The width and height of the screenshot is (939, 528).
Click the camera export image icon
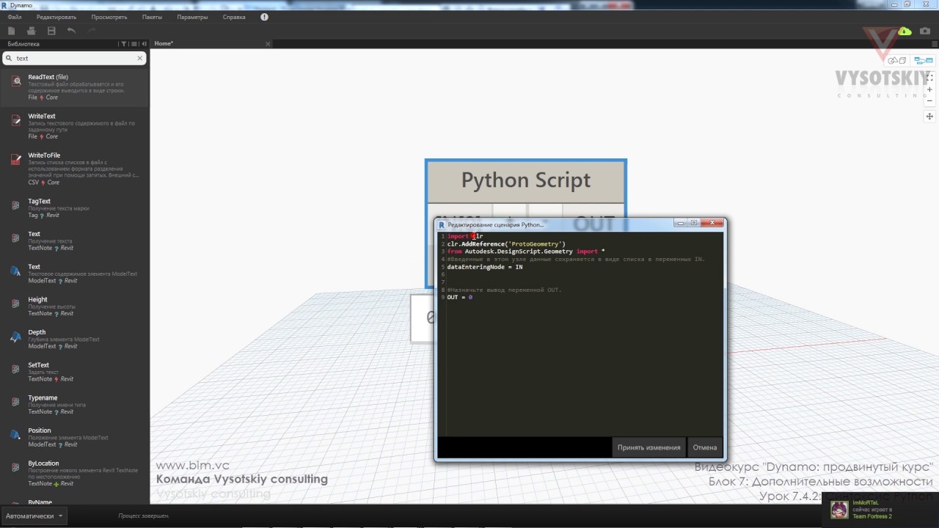click(925, 31)
